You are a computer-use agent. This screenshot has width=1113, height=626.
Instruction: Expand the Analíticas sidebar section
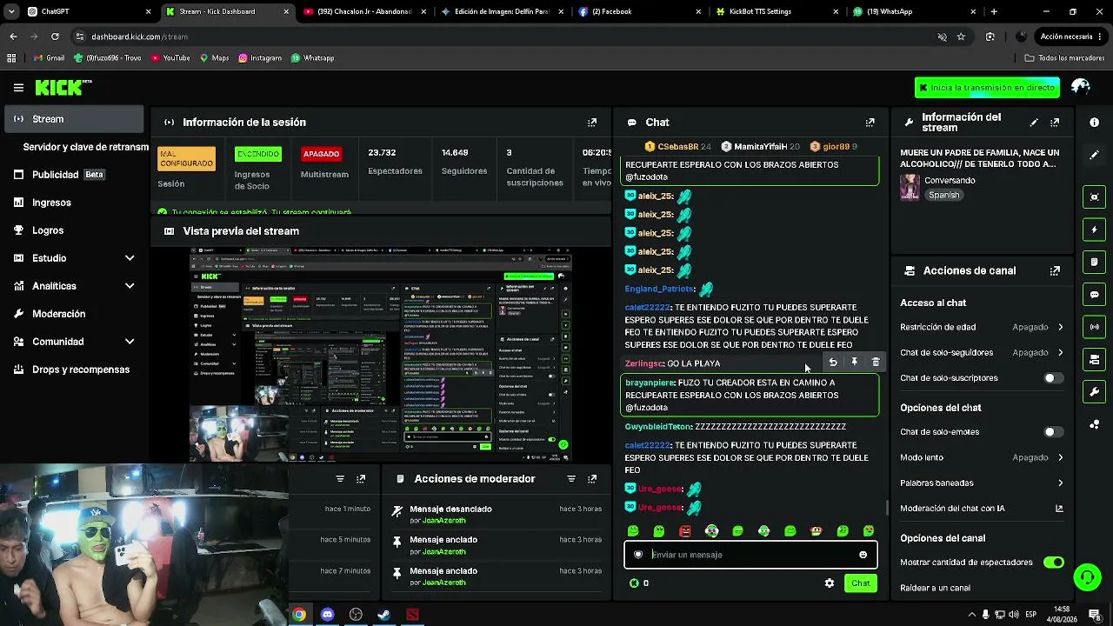click(x=130, y=286)
